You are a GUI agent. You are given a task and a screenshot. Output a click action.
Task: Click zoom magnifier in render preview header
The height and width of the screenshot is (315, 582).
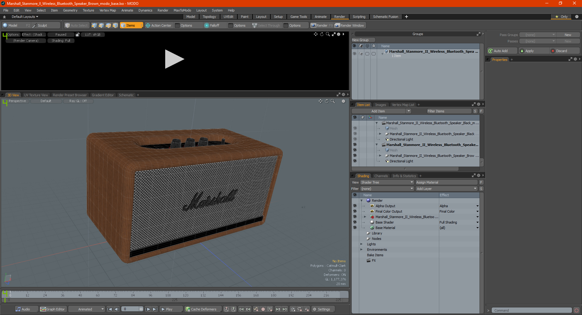coord(328,34)
